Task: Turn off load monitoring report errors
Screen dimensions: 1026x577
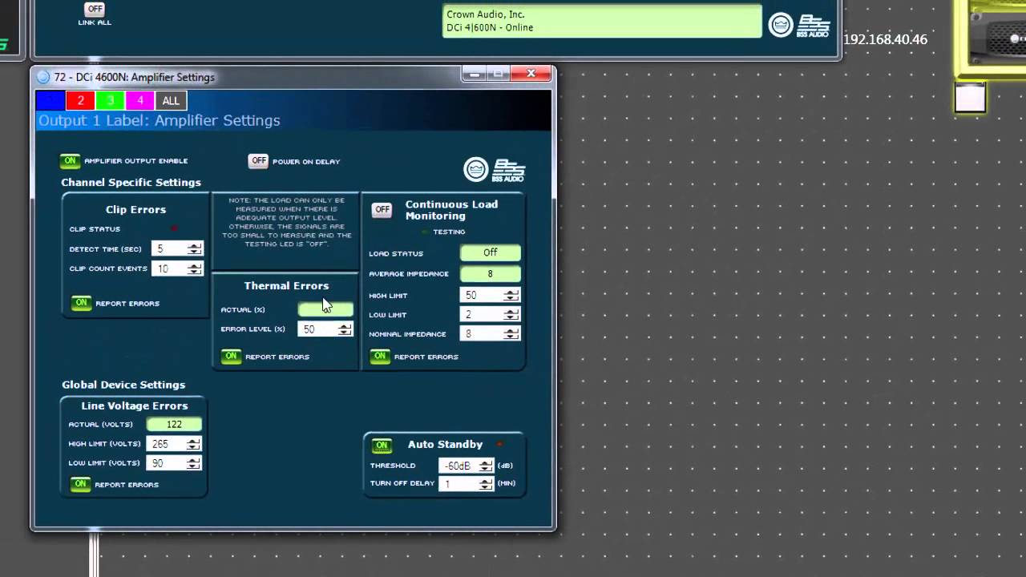Action: click(x=380, y=356)
